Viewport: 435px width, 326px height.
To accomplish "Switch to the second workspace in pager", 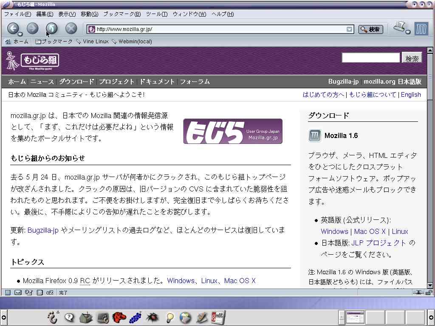I will pos(375,317).
